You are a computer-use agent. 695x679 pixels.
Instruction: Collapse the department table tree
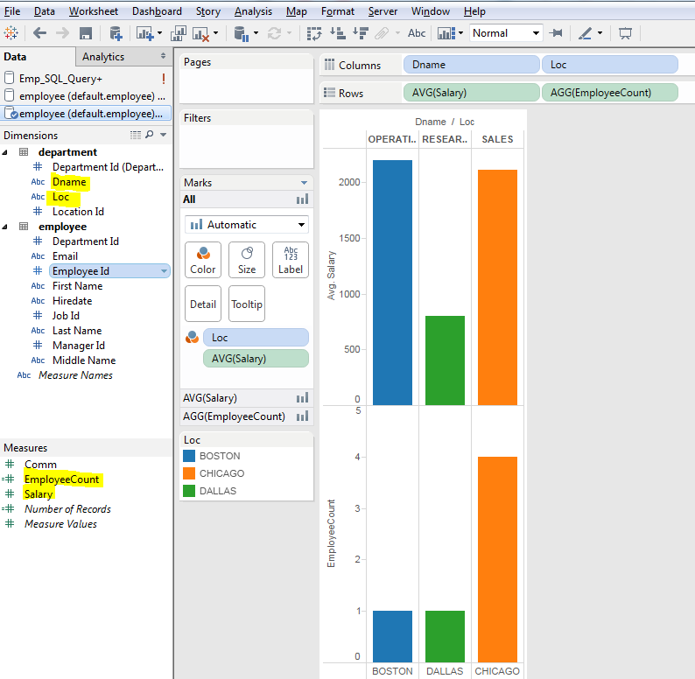point(5,152)
